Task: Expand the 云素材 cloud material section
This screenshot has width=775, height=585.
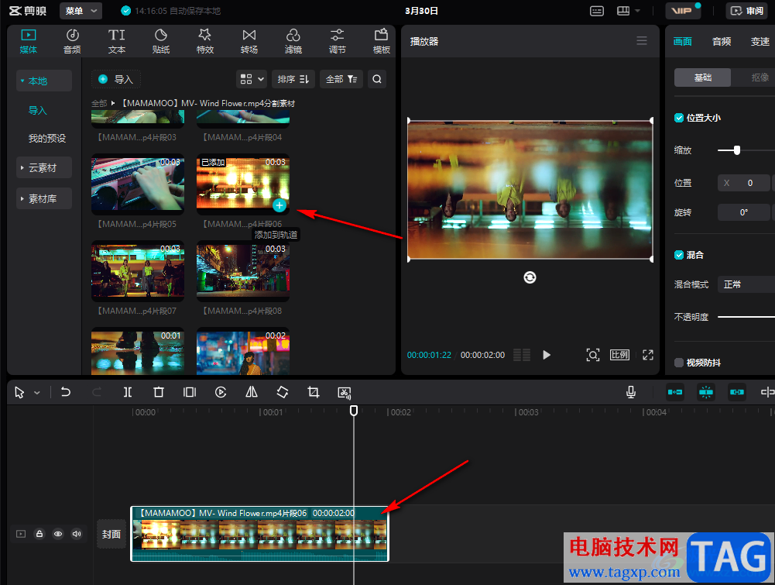Action: coord(44,167)
